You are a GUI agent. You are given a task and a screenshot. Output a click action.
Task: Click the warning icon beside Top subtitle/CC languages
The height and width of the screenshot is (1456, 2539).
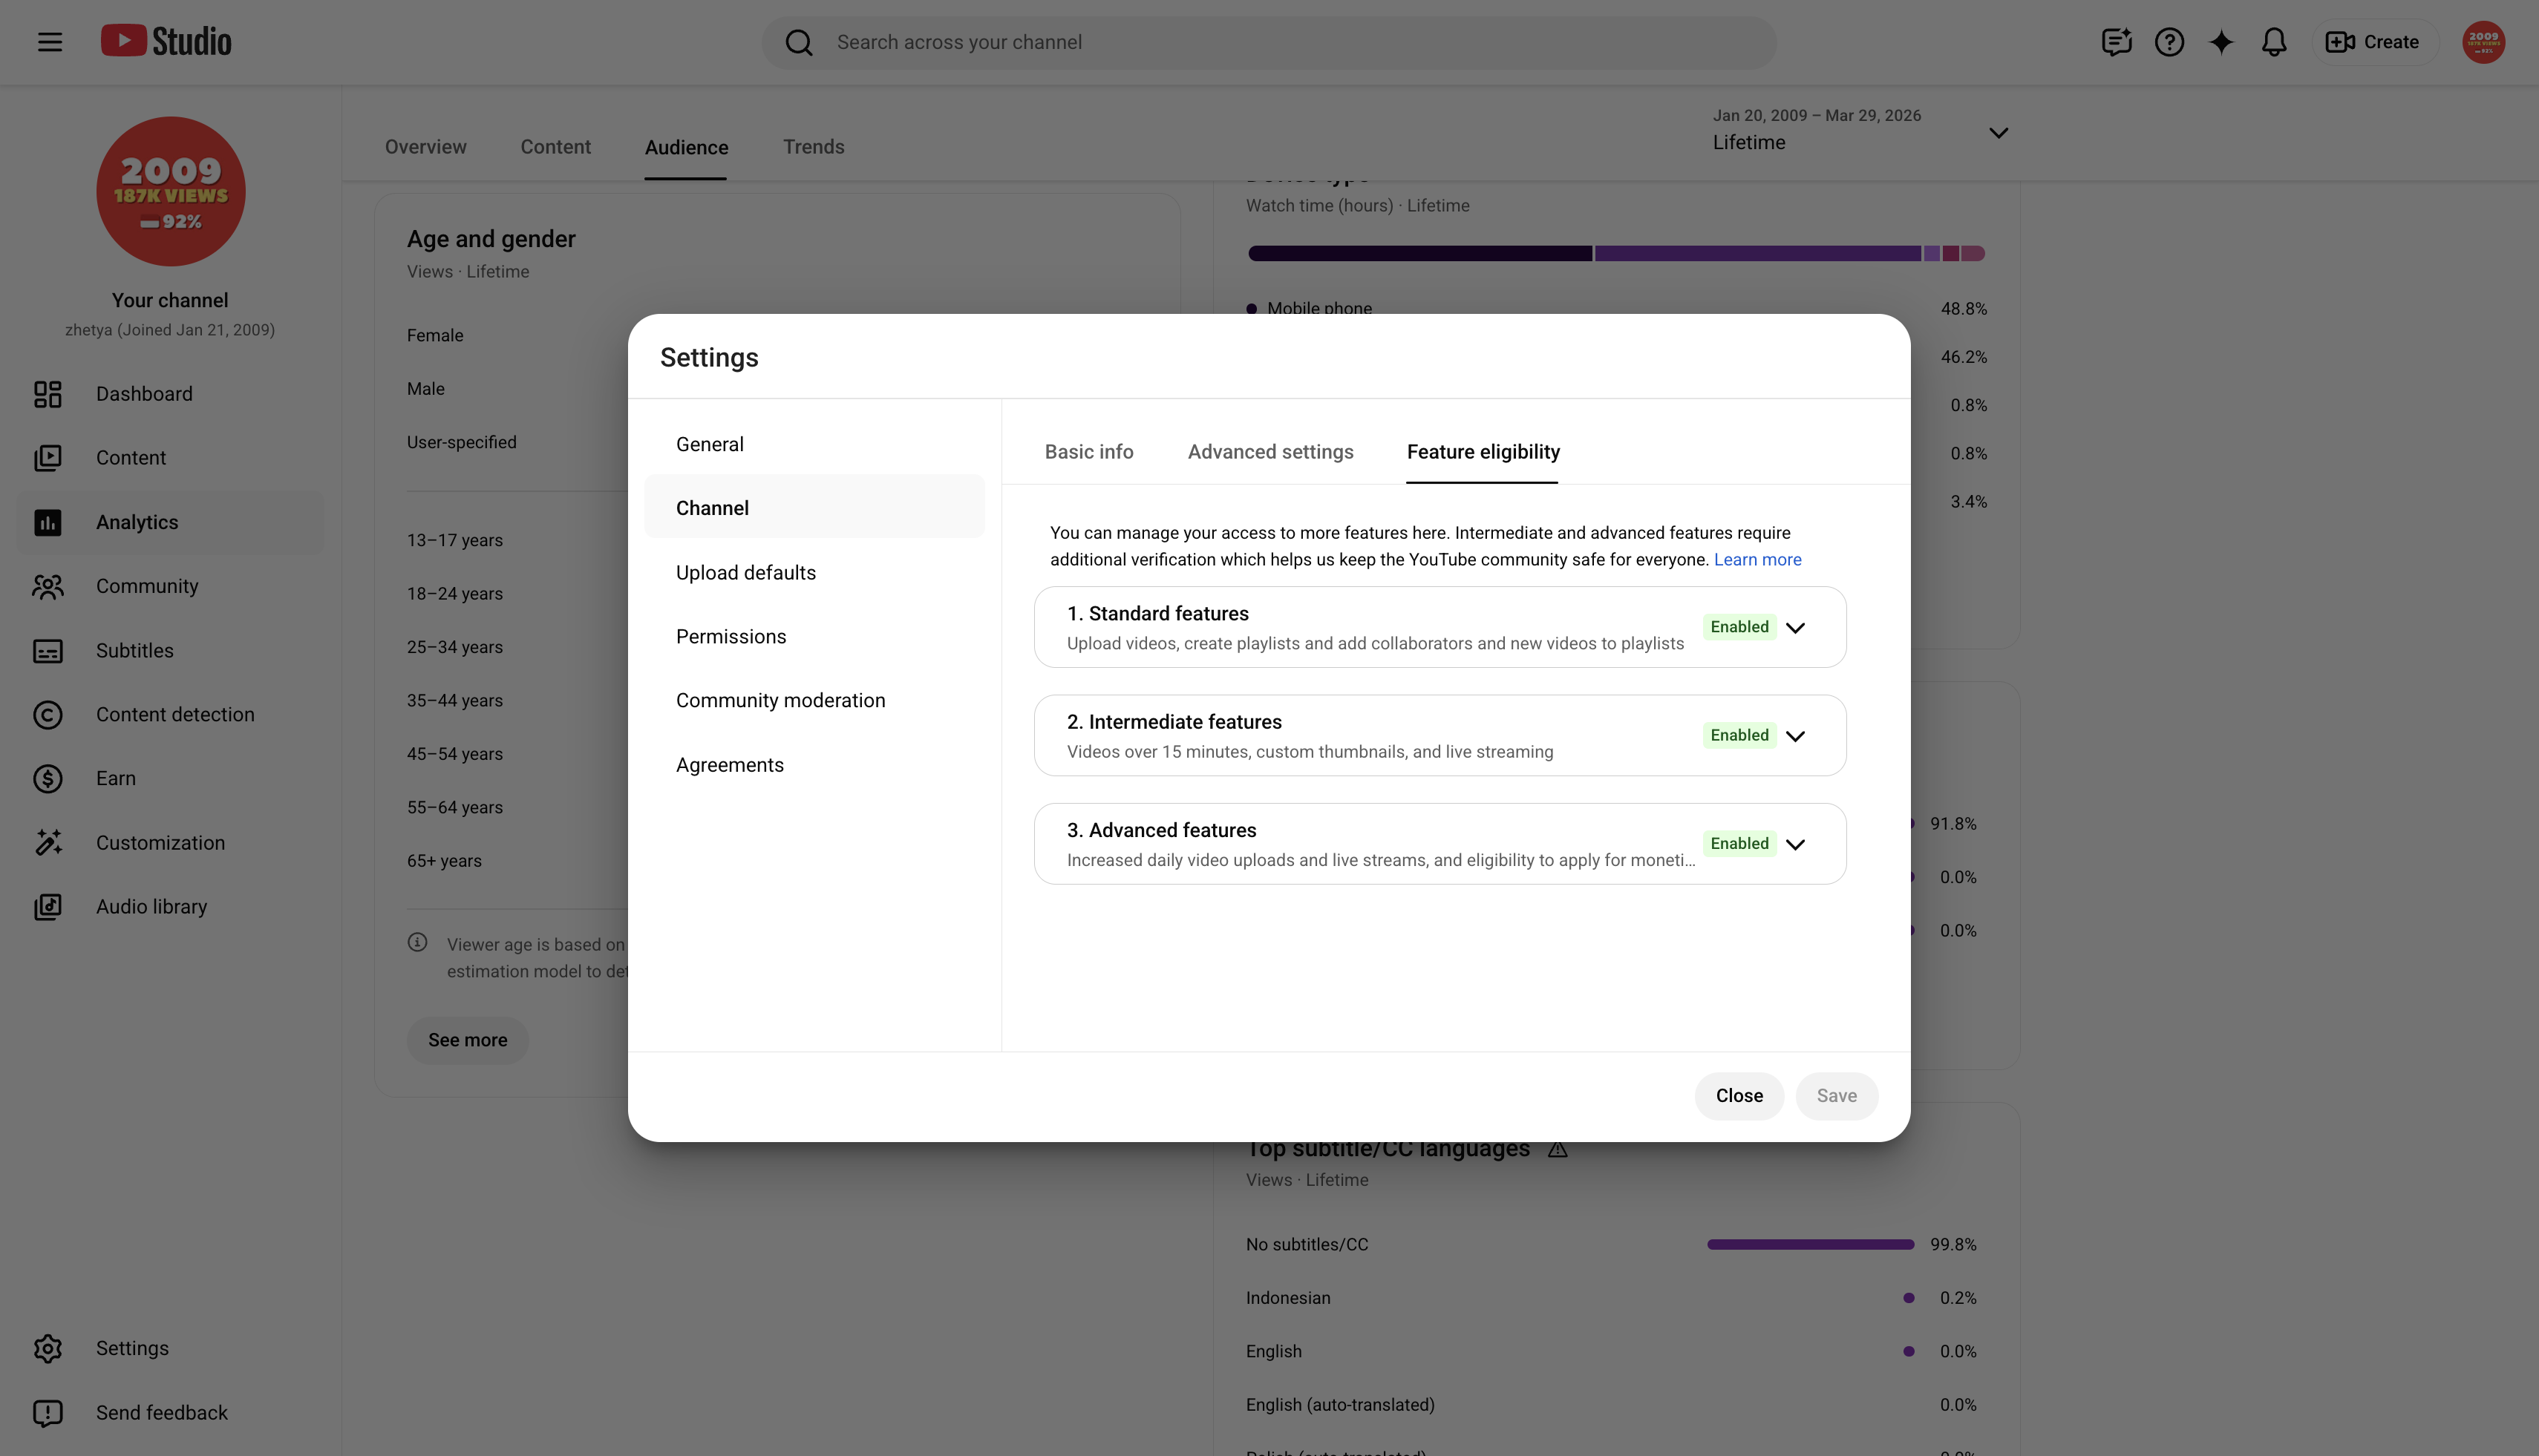[1558, 1149]
